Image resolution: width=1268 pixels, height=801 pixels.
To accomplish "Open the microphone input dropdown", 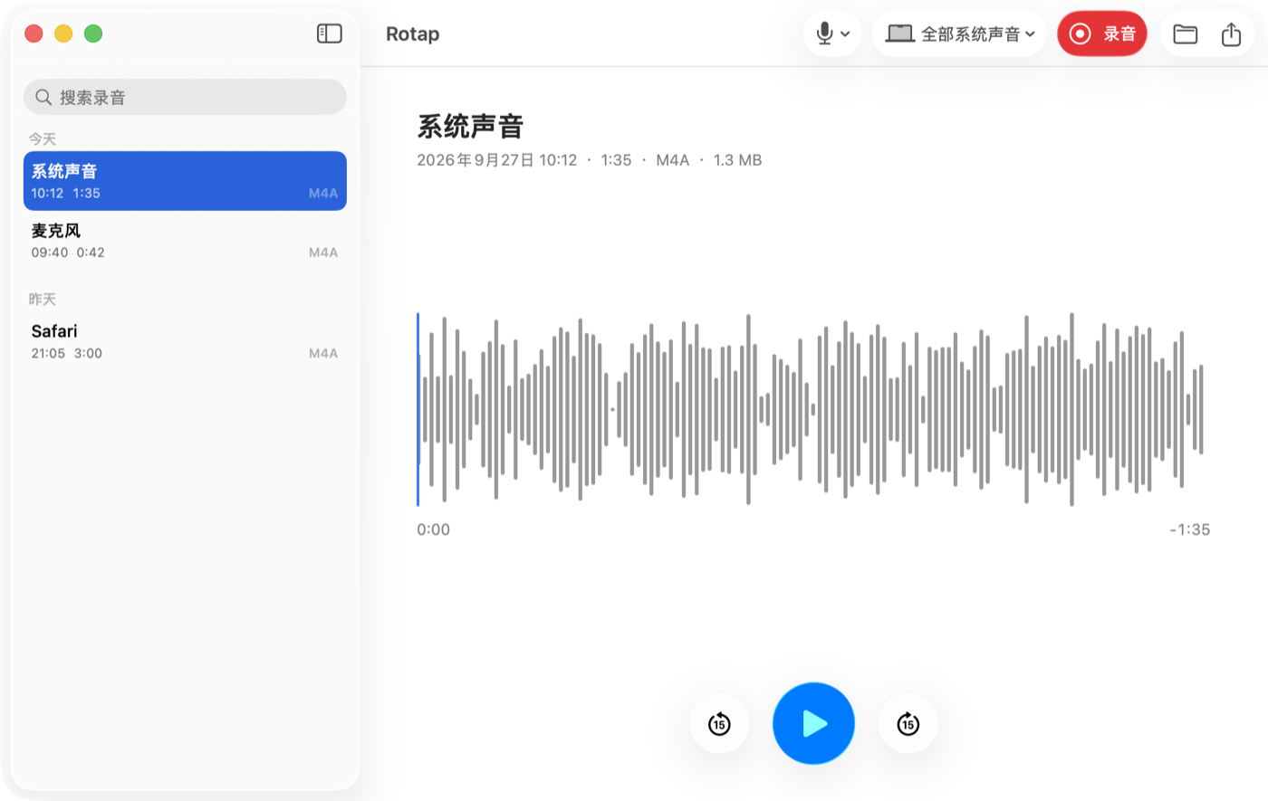I will [x=832, y=33].
